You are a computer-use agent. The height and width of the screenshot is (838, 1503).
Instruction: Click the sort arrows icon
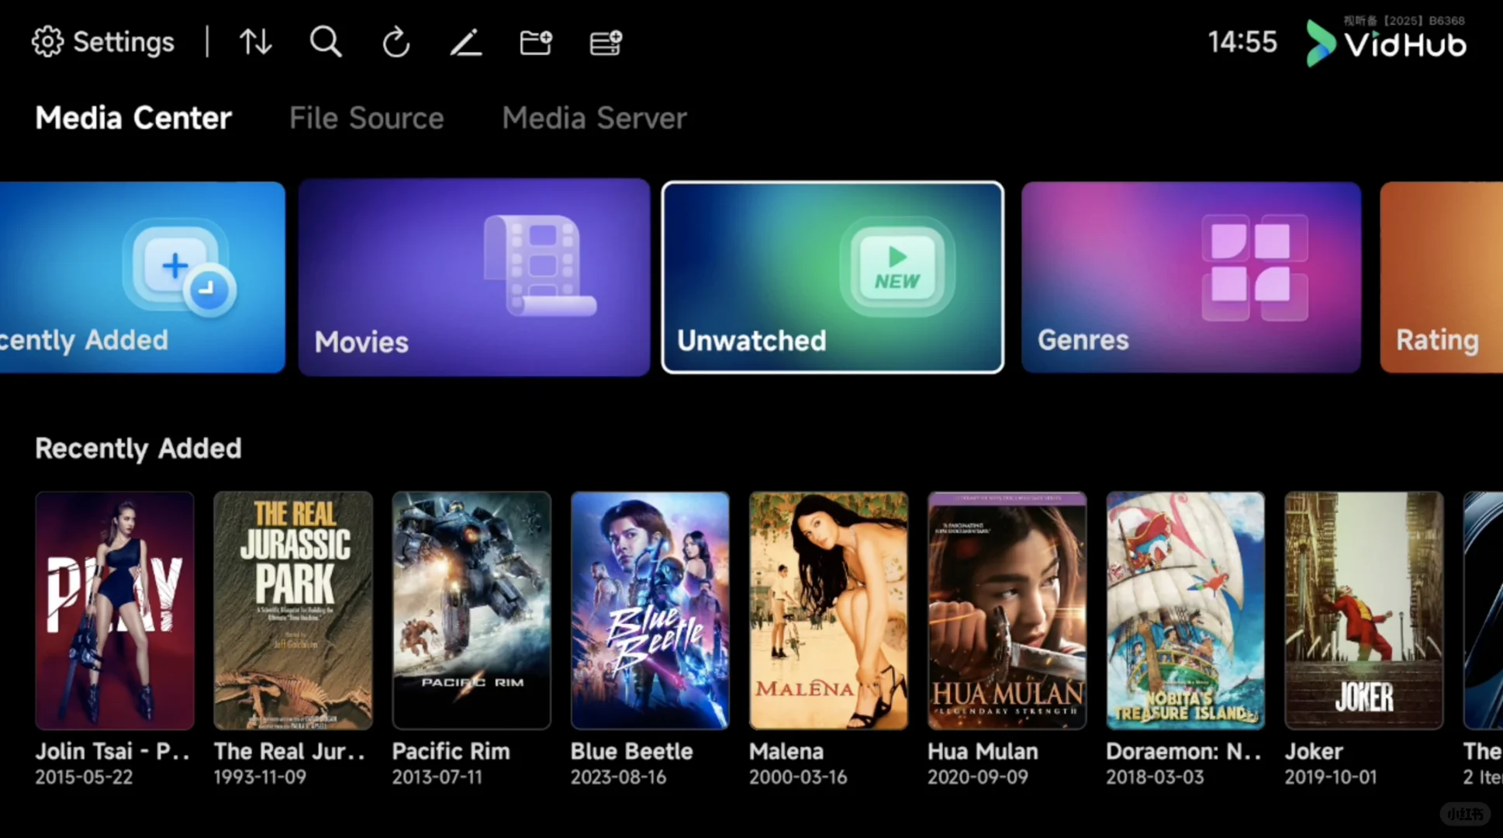(x=255, y=42)
